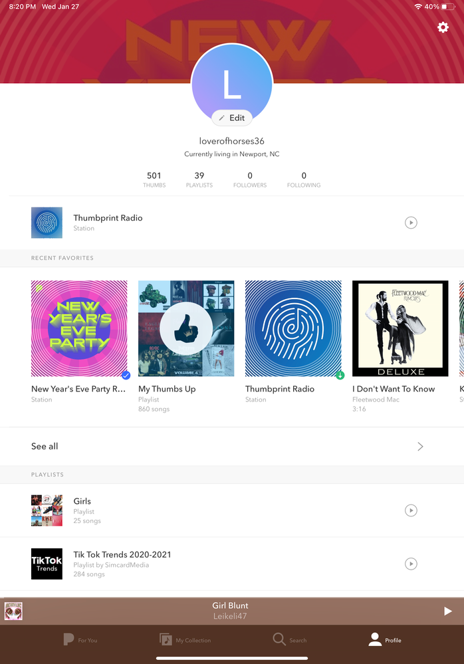Screen dimensions: 464x664
Task: Open settings with the gear icon
Action: pos(443,27)
